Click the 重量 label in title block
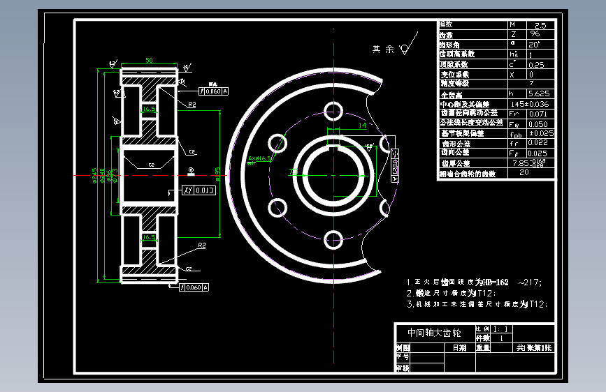 tap(483, 348)
